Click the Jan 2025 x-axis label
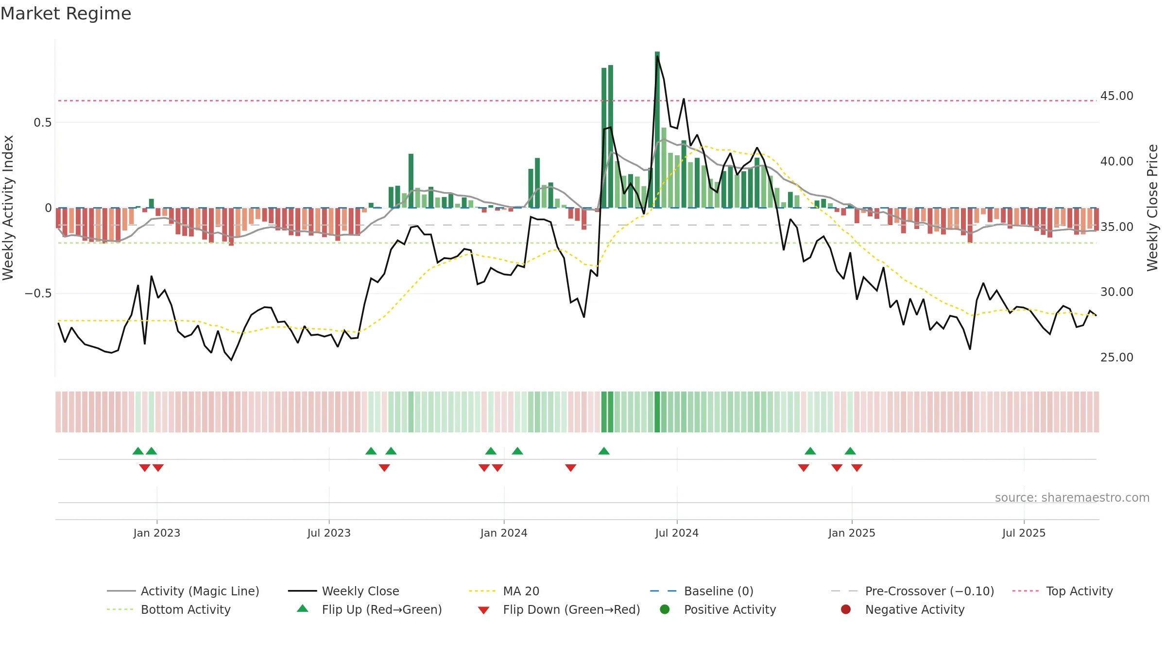This screenshot has height=655, width=1166. pos(852,533)
